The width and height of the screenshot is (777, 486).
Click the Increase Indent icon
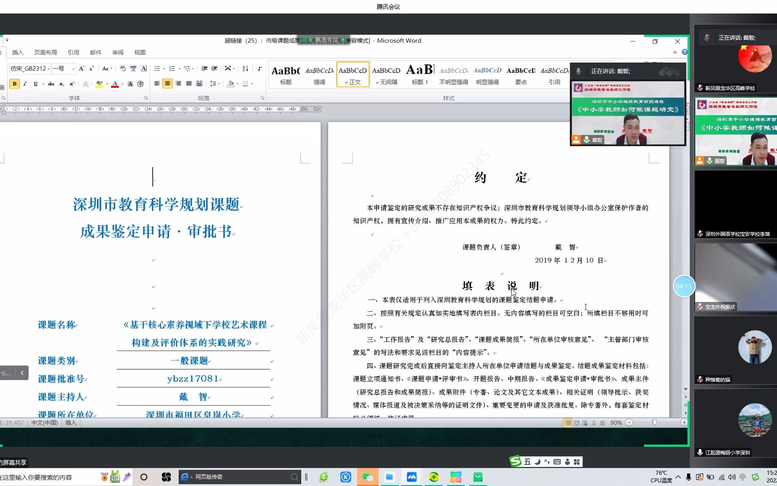(x=214, y=68)
